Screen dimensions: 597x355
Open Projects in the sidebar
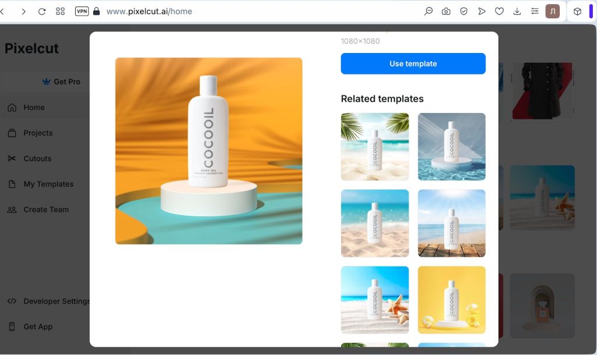click(38, 133)
